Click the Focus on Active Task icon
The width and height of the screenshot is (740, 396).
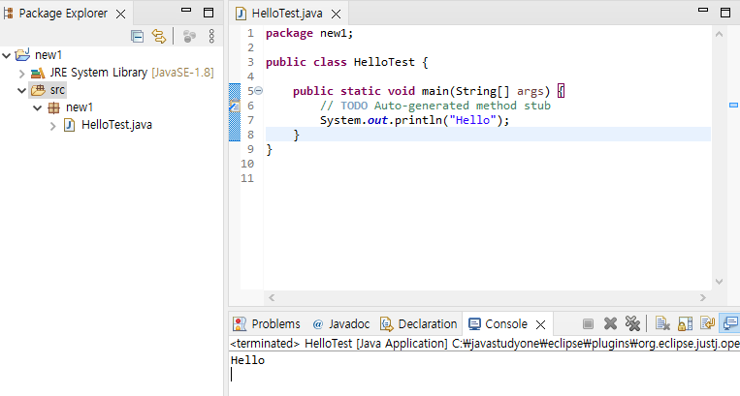(189, 36)
